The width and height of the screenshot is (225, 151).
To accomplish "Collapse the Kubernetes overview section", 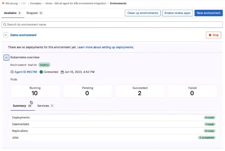I will coord(6,57).
